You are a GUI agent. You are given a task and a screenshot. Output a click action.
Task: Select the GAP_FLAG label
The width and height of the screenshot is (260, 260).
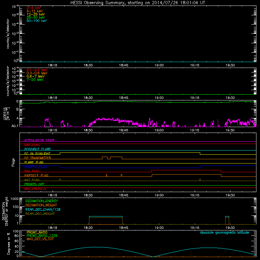32,145
